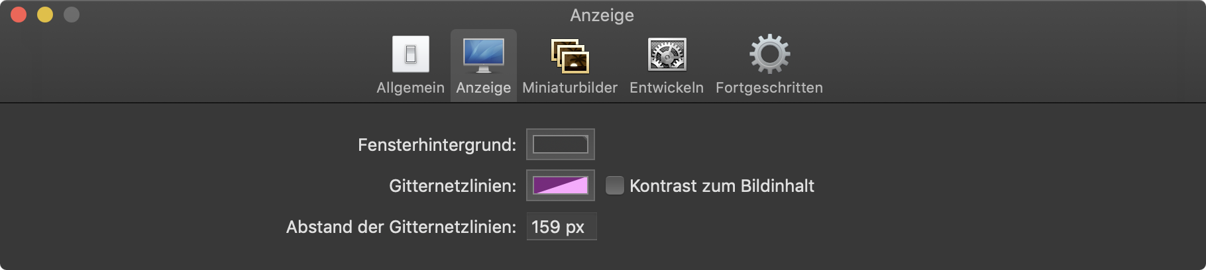Screen dimensions: 1206x270
Task: Open the Fortgeschritten gear icon
Action: (x=769, y=54)
